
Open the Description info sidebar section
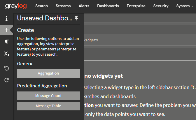click(6, 18)
